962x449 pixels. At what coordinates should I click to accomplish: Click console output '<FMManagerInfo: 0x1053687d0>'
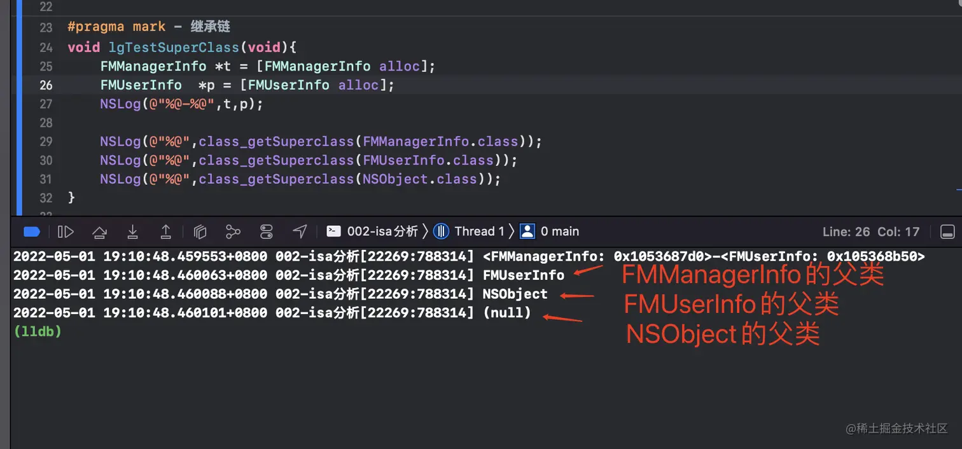[x=597, y=257]
